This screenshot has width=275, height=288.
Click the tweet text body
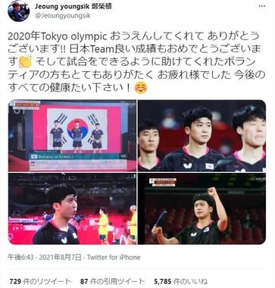pos(136,61)
